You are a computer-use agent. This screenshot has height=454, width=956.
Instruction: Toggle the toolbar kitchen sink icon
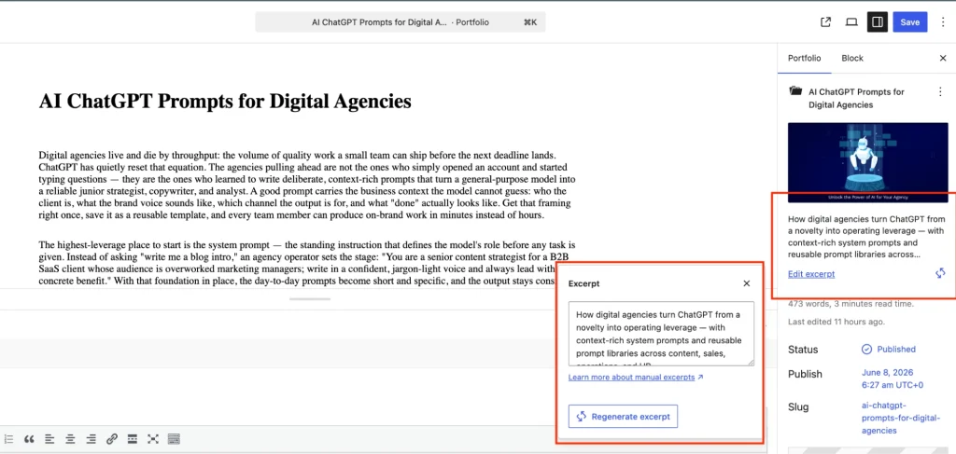[173, 439]
